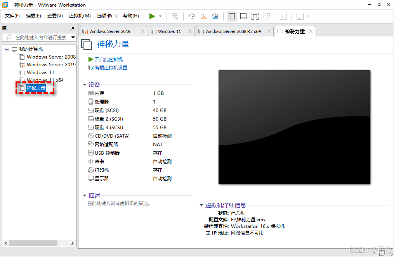This screenshot has height=257, width=394.
Task: Open the 文件(F) menu
Action: point(12,16)
